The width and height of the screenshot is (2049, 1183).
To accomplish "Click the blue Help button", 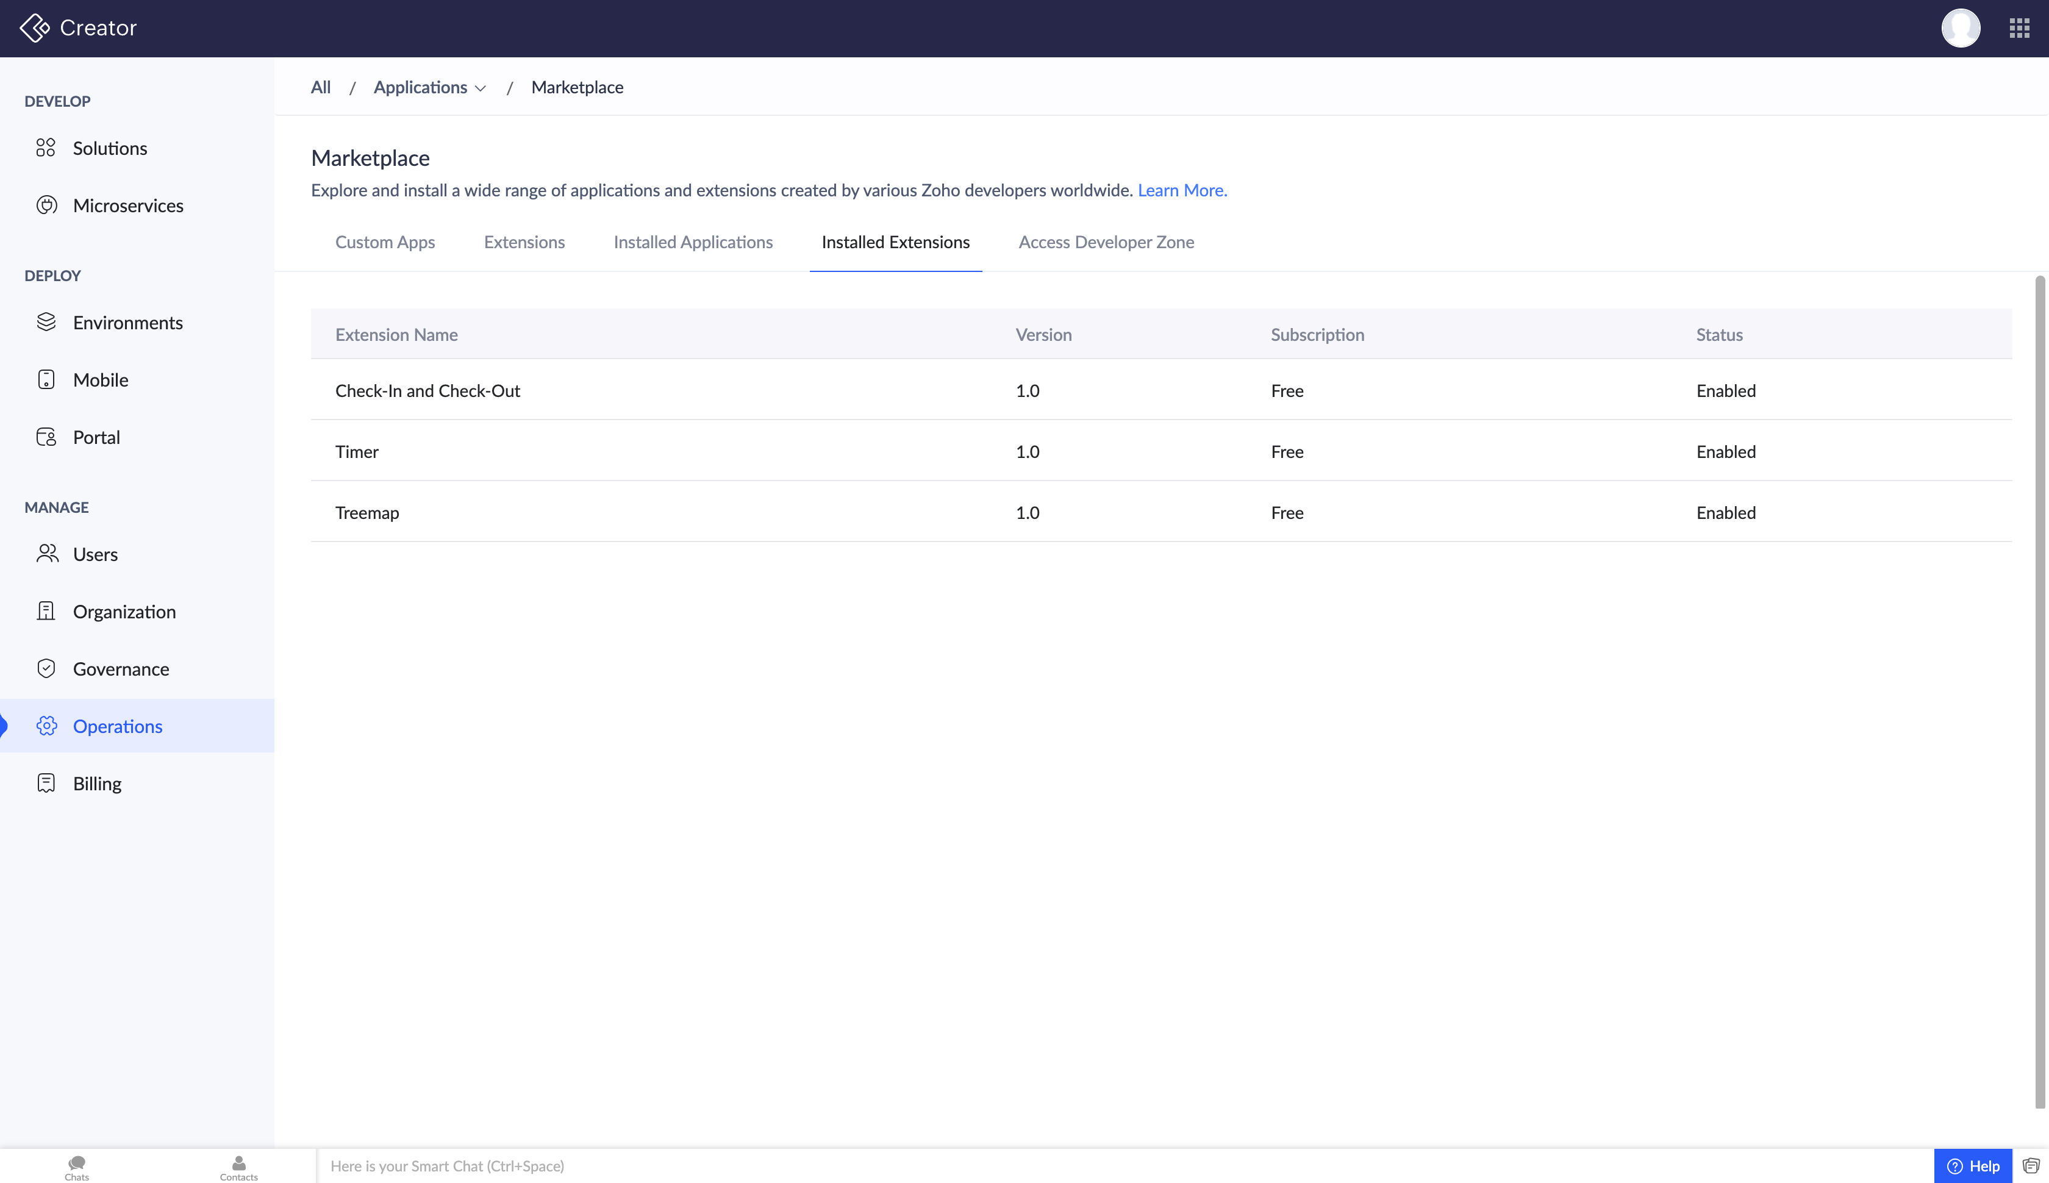I will pyautogui.click(x=1973, y=1166).
